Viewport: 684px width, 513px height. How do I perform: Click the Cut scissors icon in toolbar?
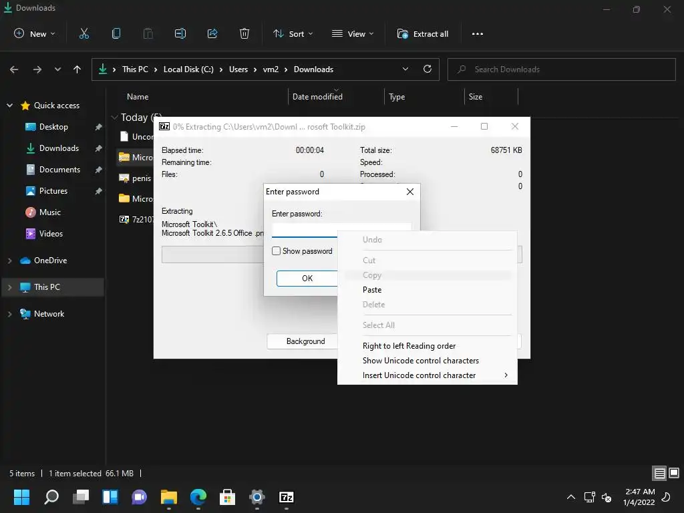click(x=84, y=33)
